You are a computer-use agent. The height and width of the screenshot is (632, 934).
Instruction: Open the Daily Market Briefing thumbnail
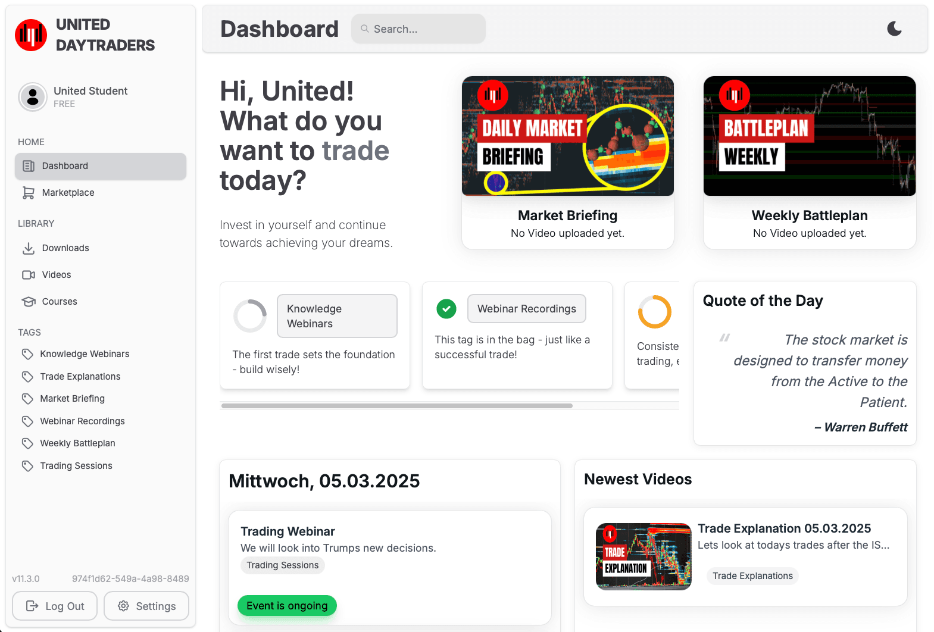pyautogui.click(x=567, y=136)
